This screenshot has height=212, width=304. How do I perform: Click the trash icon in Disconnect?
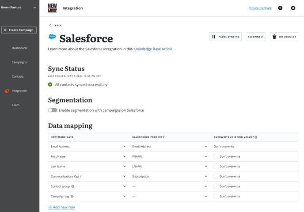pos(274,37)
